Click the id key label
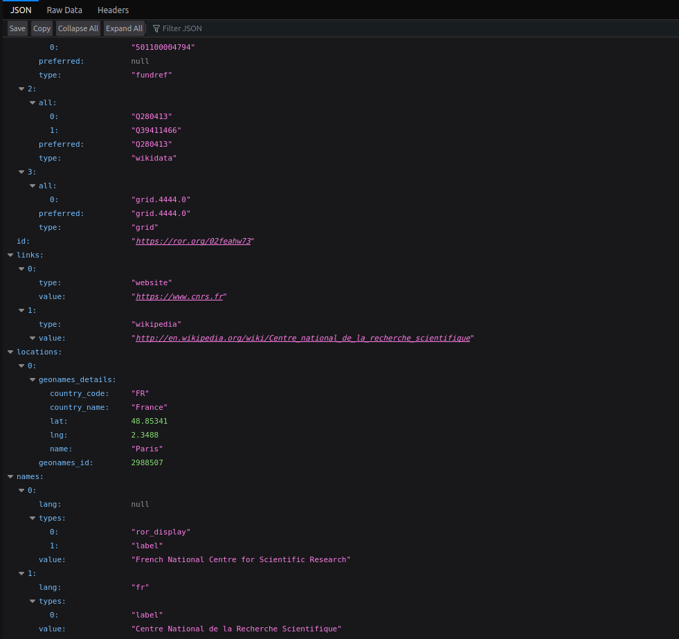The width and height of the screenshot is (679, 639). (23, 241)
